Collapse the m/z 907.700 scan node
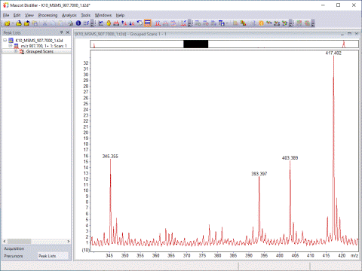This screenshot has height=271, width=362. coord(11,46)
